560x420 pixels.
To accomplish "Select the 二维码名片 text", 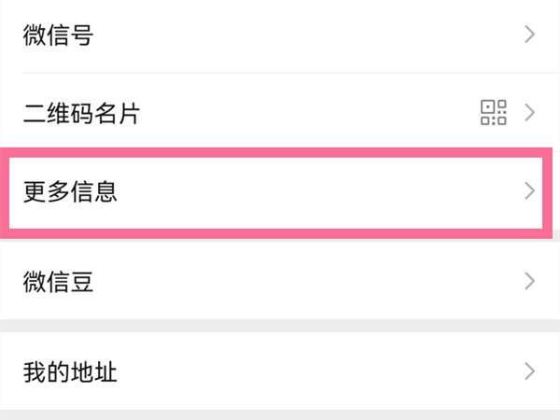I will pos(82,114).
